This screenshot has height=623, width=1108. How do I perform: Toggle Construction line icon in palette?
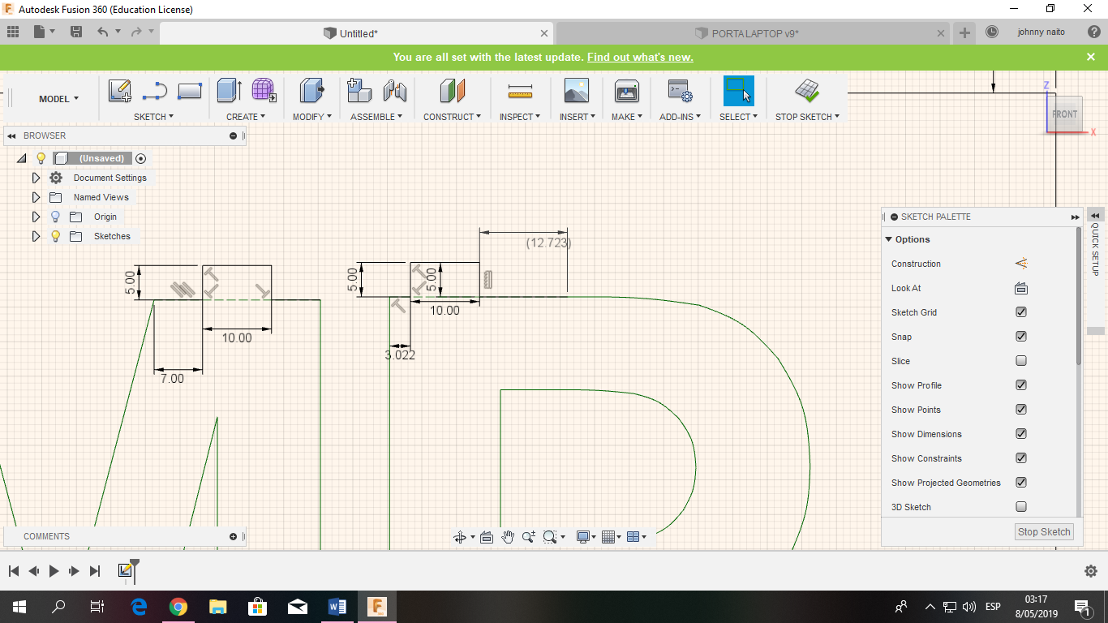(1021, 264)
